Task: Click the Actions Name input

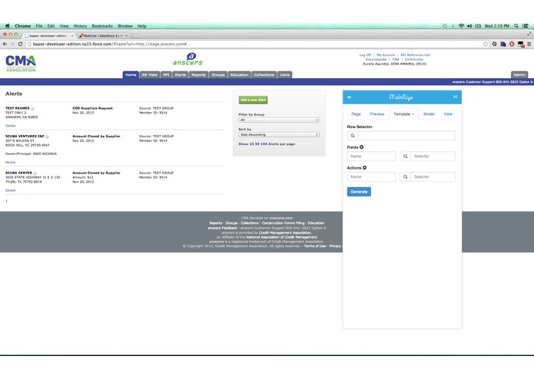Action: 371,176
